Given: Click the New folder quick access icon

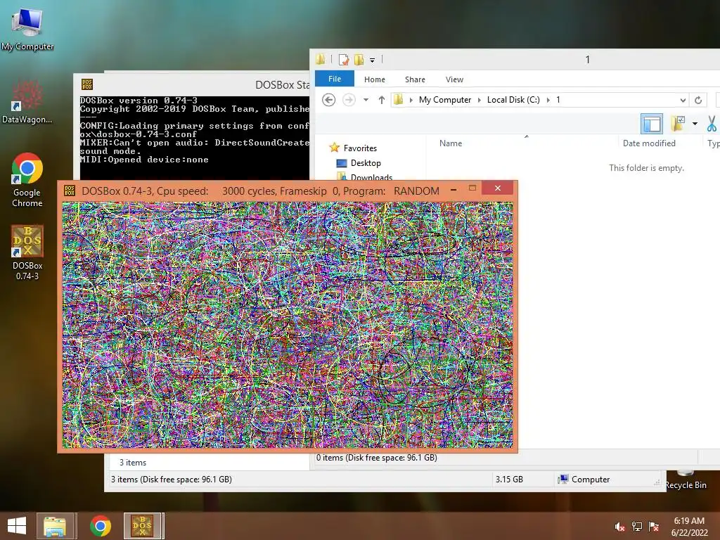Looking at the screenshot, I should (x=359, y=60).
